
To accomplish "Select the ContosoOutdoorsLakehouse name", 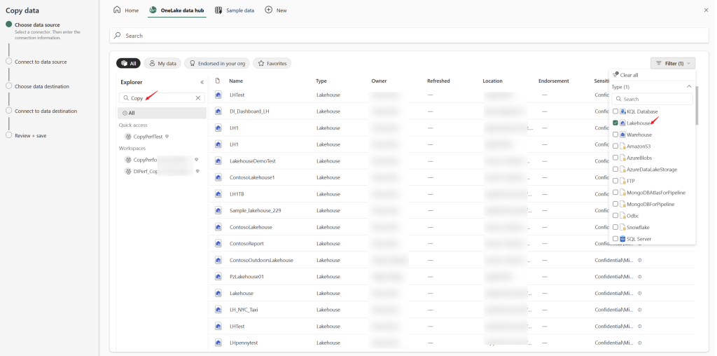I will click(x=261, y=260).
